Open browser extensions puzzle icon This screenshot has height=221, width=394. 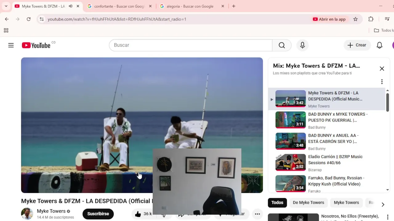[x=371, y=19]
